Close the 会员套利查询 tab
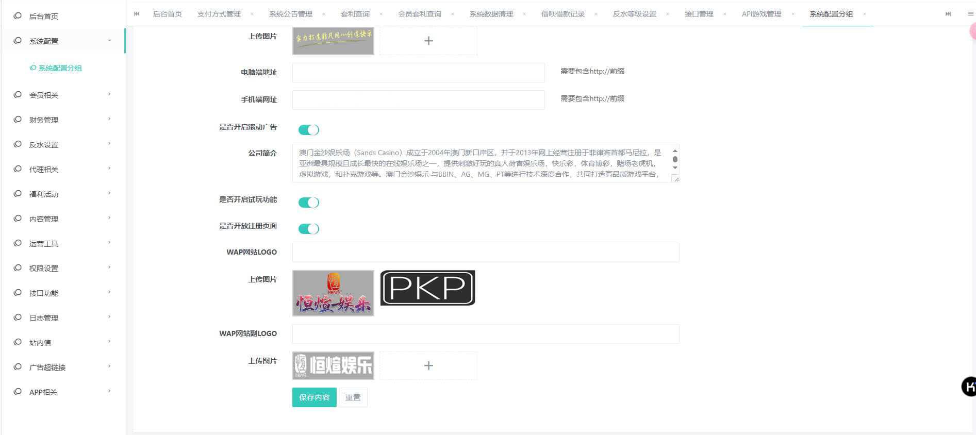Image resolution: width=976 pixels, height=435 pixels. click(x=453, y=14)
